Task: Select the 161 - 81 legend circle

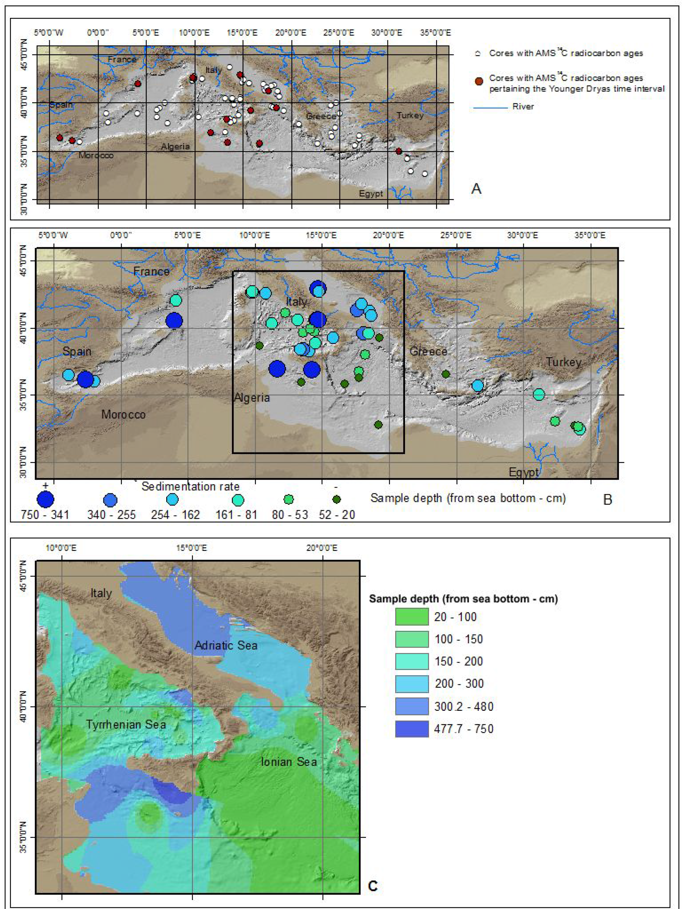Action: coord(238,500)
